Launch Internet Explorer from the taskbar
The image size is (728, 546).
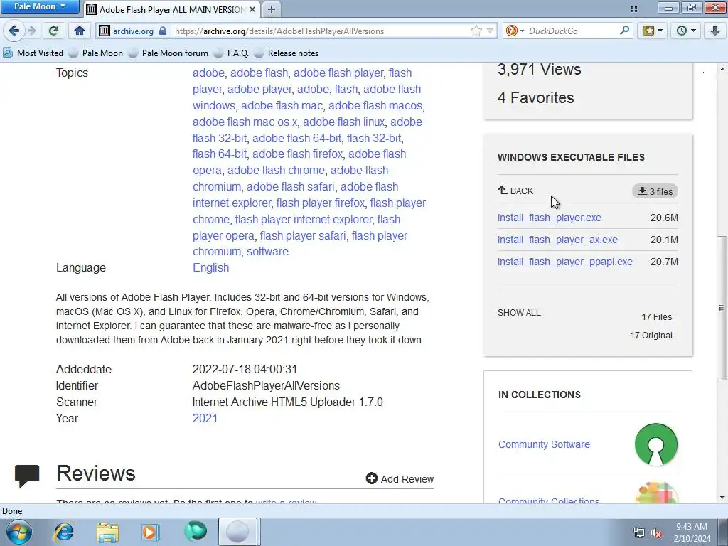pos(63,532)
